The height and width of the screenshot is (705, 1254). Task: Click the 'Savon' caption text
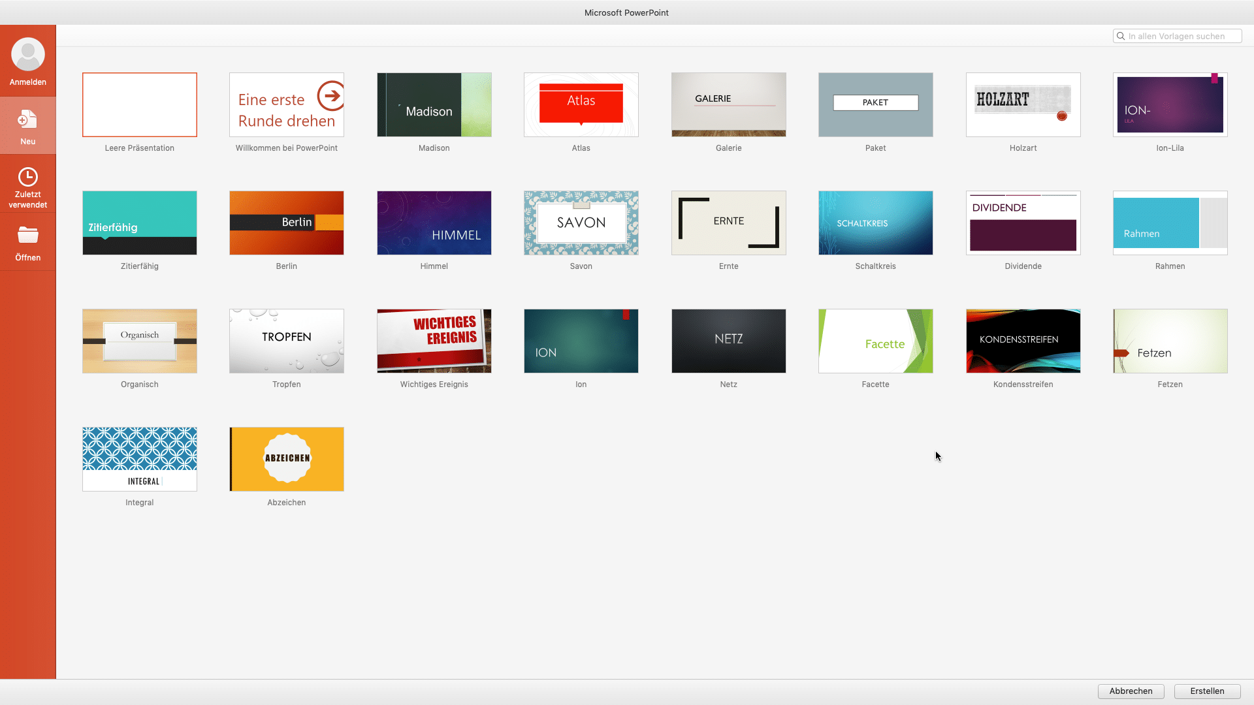[x=581, y=266]
